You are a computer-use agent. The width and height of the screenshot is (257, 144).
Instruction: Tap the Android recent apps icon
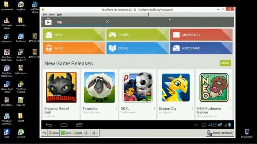point(79,125)
